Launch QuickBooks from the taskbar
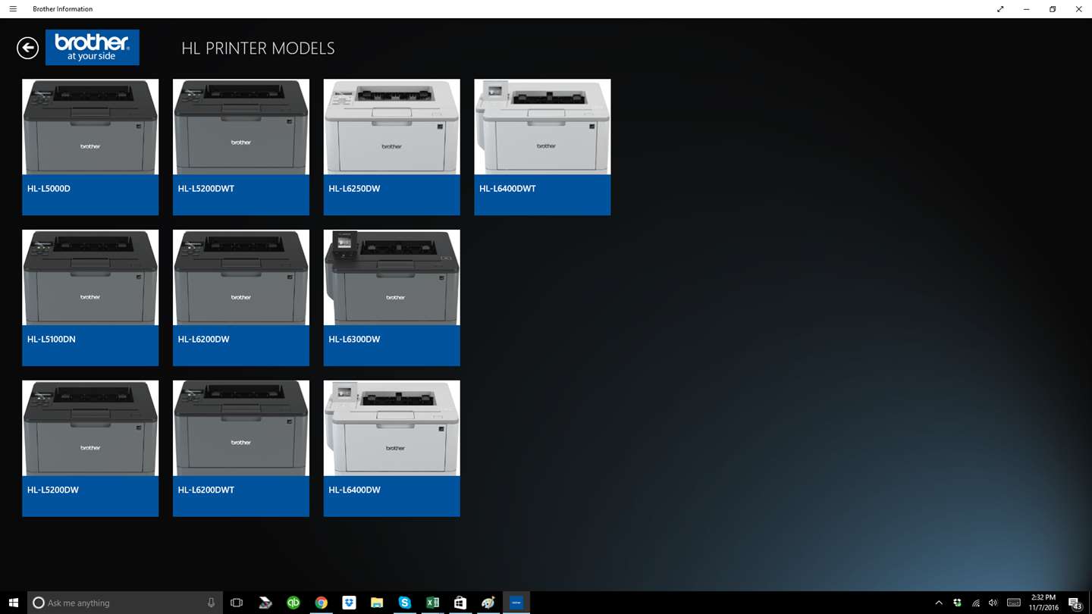This screenshot has width=1092, height=614. (293, 603)
